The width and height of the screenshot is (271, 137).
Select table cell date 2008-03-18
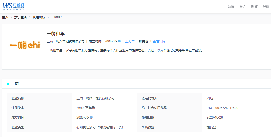click(x=85, y=117)
